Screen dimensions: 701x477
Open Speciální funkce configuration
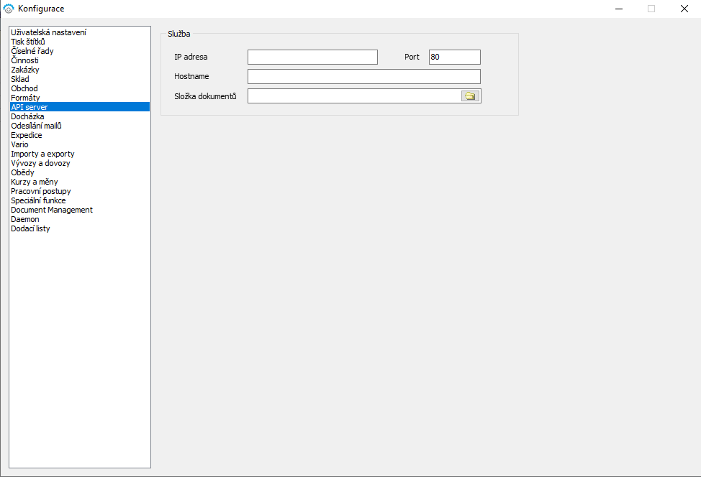(x=80, y=201)
